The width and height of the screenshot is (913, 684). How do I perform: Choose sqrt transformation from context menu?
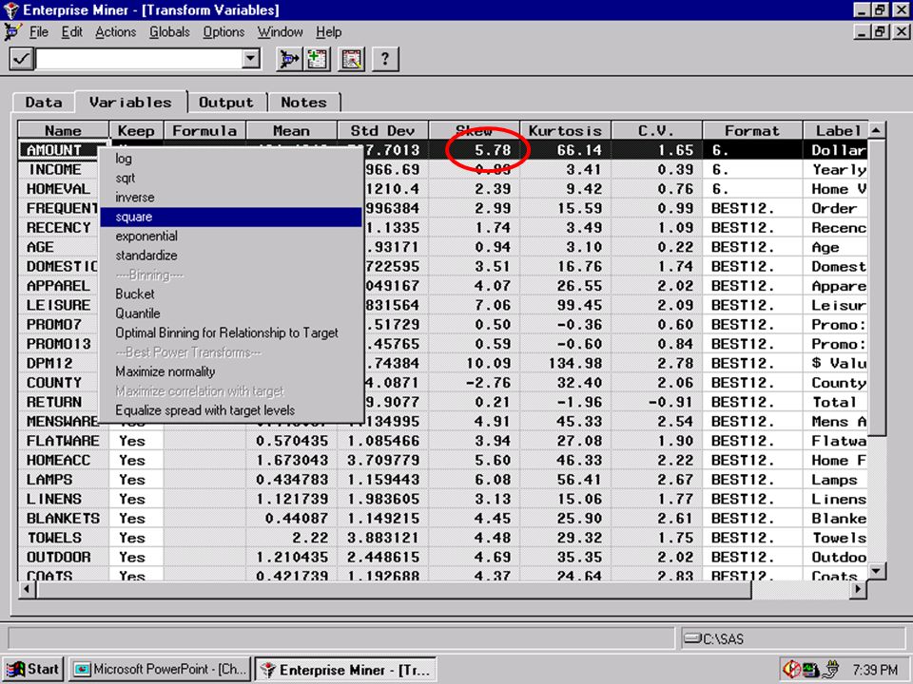pyautogui.click(x=230, y=178)
